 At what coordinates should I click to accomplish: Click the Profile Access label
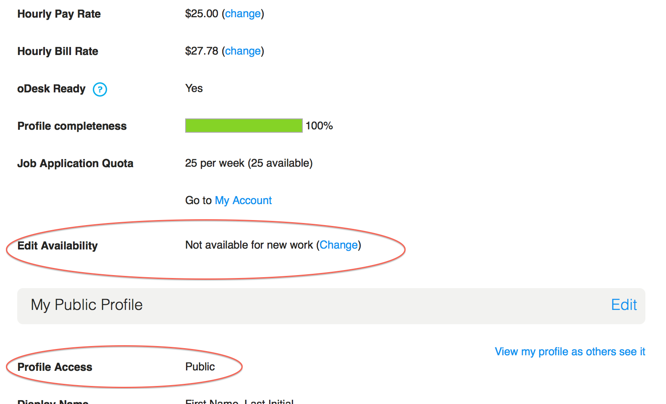pos(55,367)
